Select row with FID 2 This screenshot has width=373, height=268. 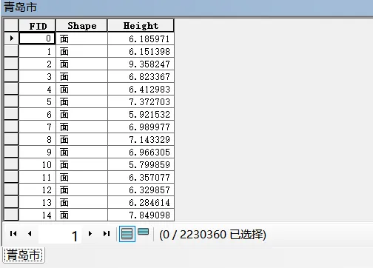(x=11, y=64)
